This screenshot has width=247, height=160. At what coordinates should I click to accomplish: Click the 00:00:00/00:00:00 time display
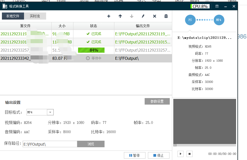222,154
